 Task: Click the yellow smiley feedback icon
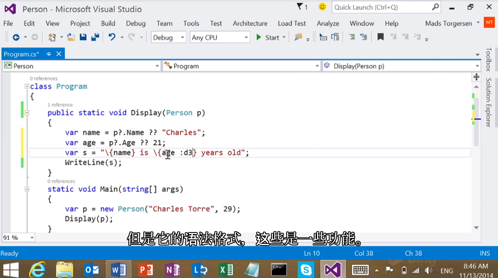click(x=322, y=7)
